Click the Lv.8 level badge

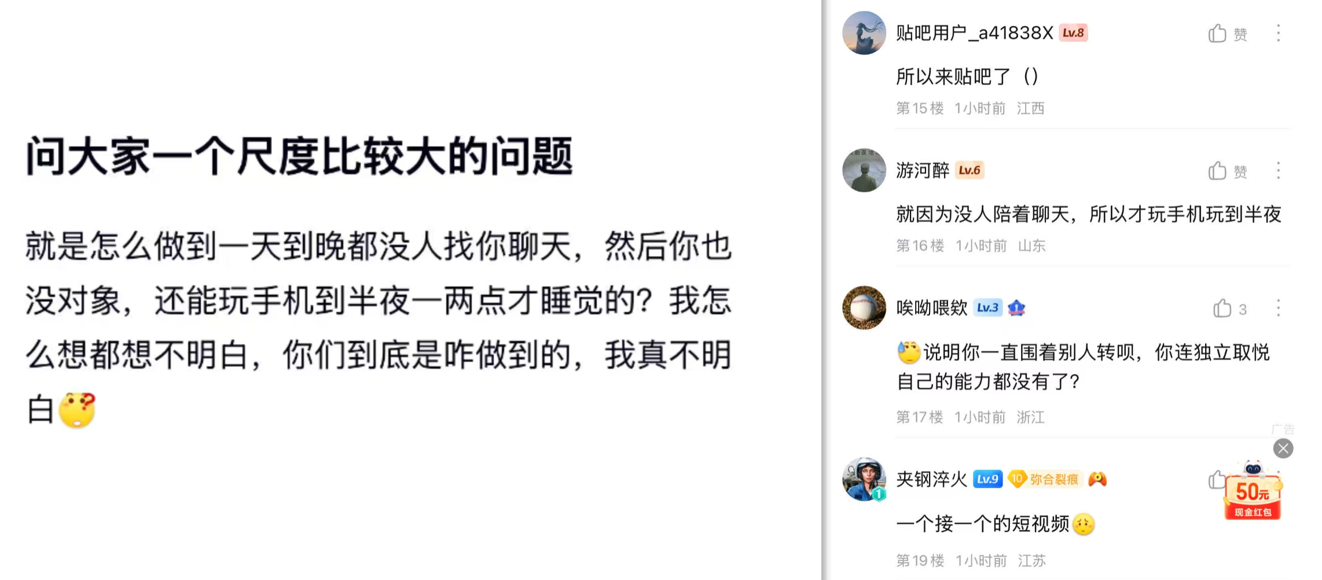(x=1073, y=33)
